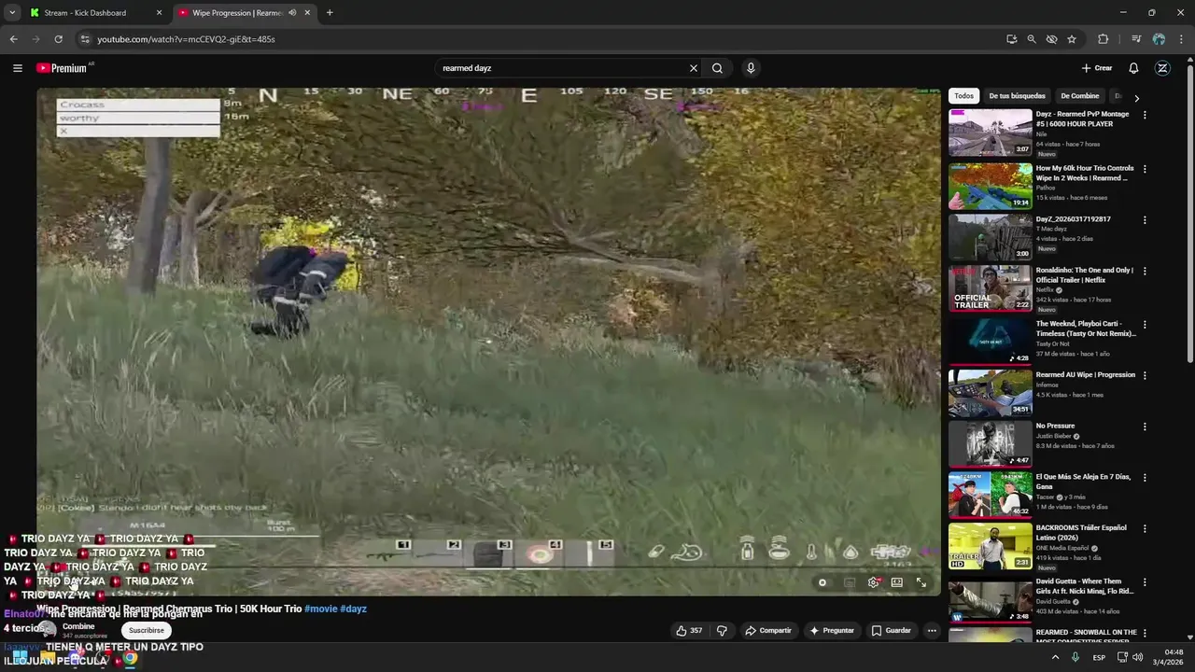Click the crossed-eye icon in address bar
This screenshot has height=672, width=1195.
[x=1051, y=39]
